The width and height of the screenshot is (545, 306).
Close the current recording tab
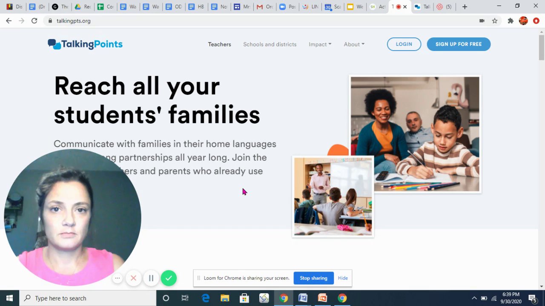tap(405, 7)
